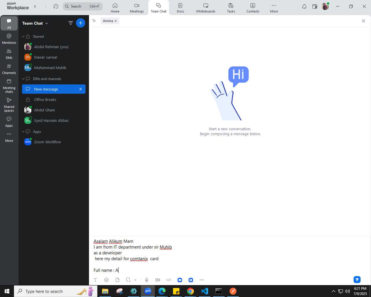The width and height of the screenshot is (371, 297).
Task: Collapse the DMs and channels section
Action: click(23, 79)
